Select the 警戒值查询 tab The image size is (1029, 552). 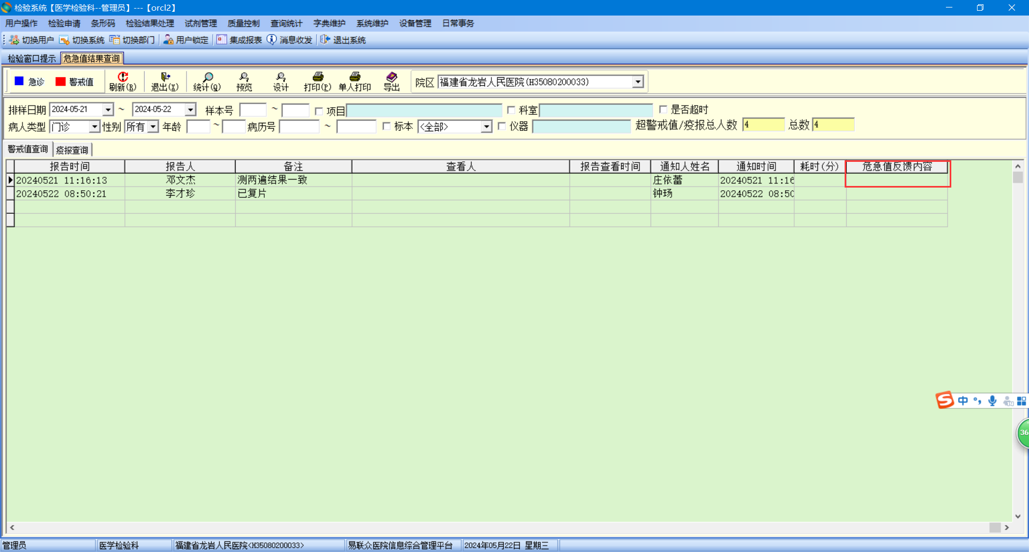point(28,150)
